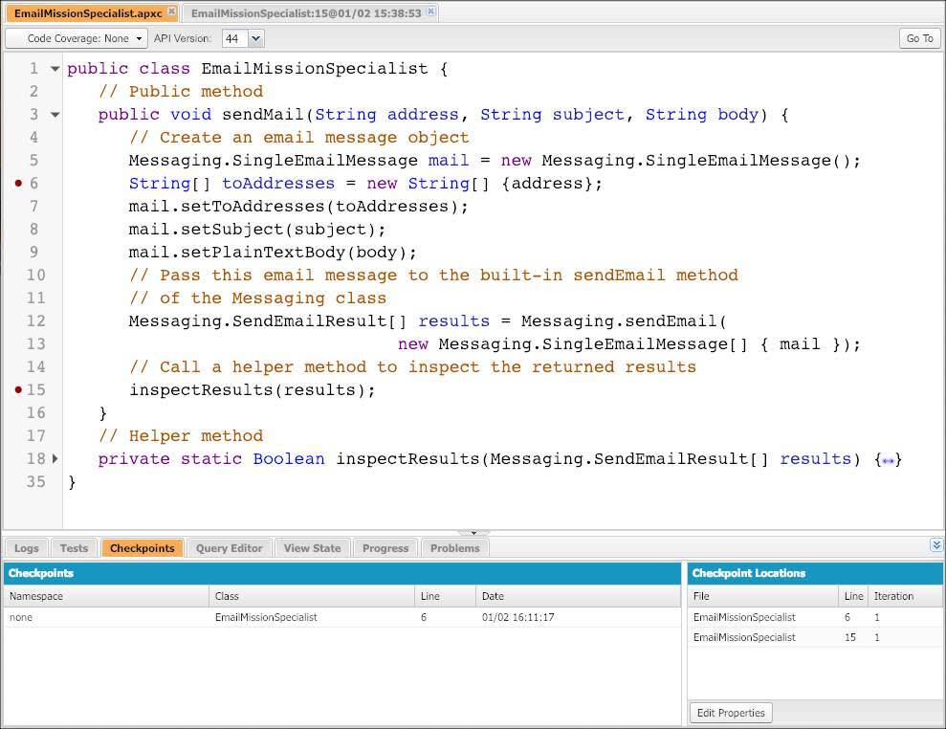Click the folded code marker icon on line 18

(888, 461)
